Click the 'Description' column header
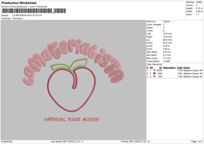The image size is (204, 144). tap(169, 68)
